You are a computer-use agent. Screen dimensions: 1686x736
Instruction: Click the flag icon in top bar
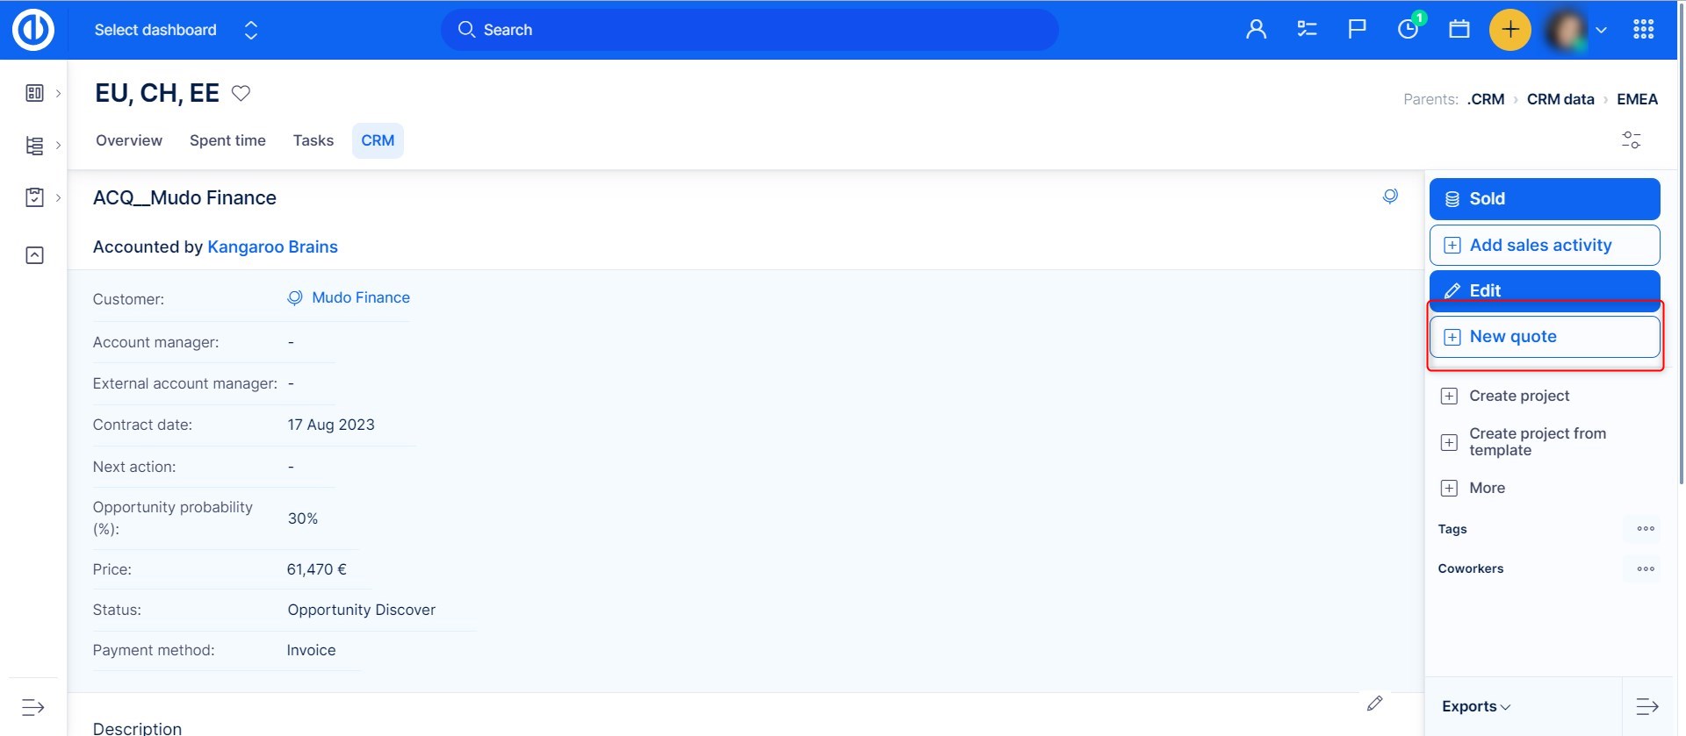1357,30
